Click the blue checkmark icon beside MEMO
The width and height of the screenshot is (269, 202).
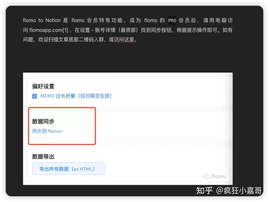coord(35,96)
